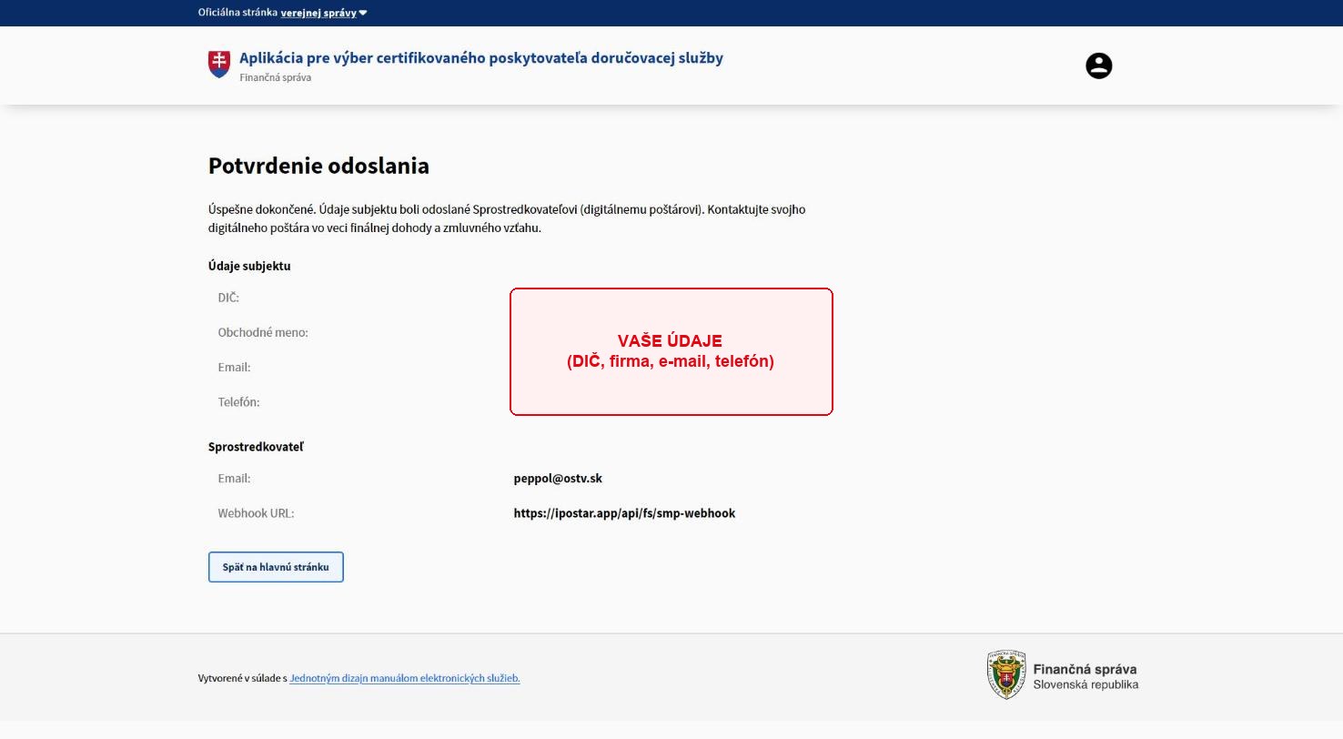This screenshot has width=1343, height=739.
Task: Click the 'Údaje subjektu' section heading
Action: (x=249, y=266)
